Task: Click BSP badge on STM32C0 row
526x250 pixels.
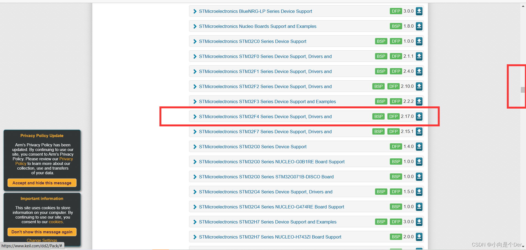Action: pos(381,41)
